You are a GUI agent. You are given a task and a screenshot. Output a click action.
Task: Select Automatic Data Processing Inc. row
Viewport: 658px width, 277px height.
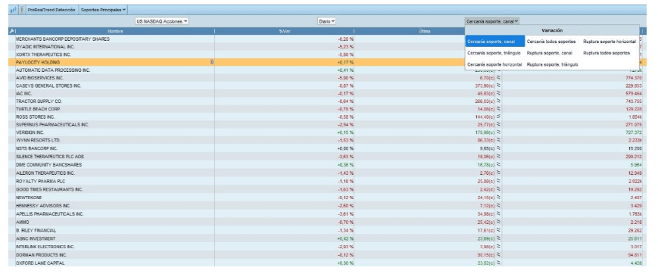(327, 70)
